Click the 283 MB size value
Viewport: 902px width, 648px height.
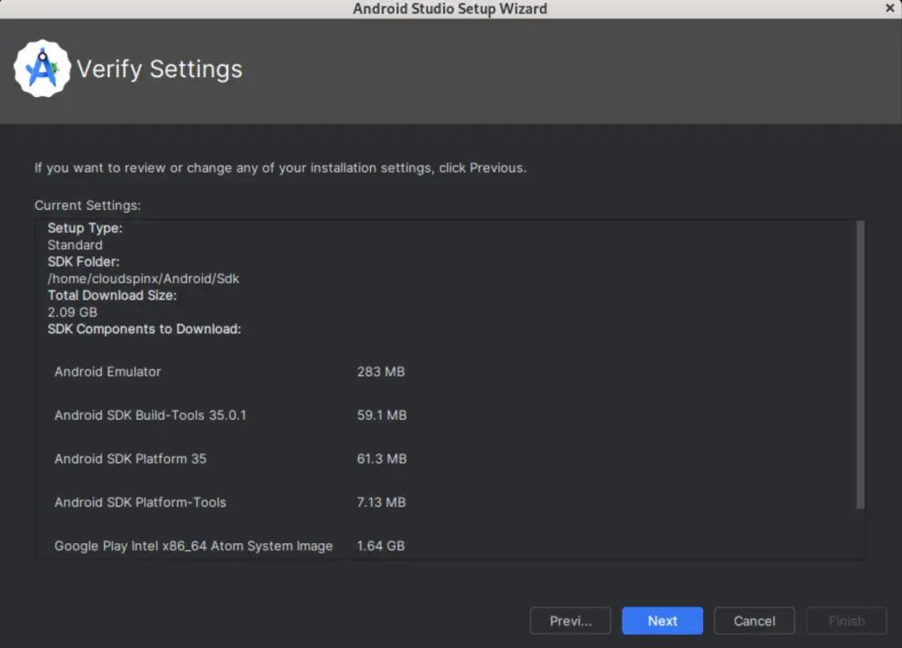[380, 371]
